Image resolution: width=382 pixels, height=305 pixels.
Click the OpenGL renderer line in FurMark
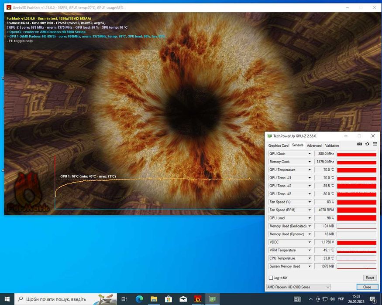[46, 32]
